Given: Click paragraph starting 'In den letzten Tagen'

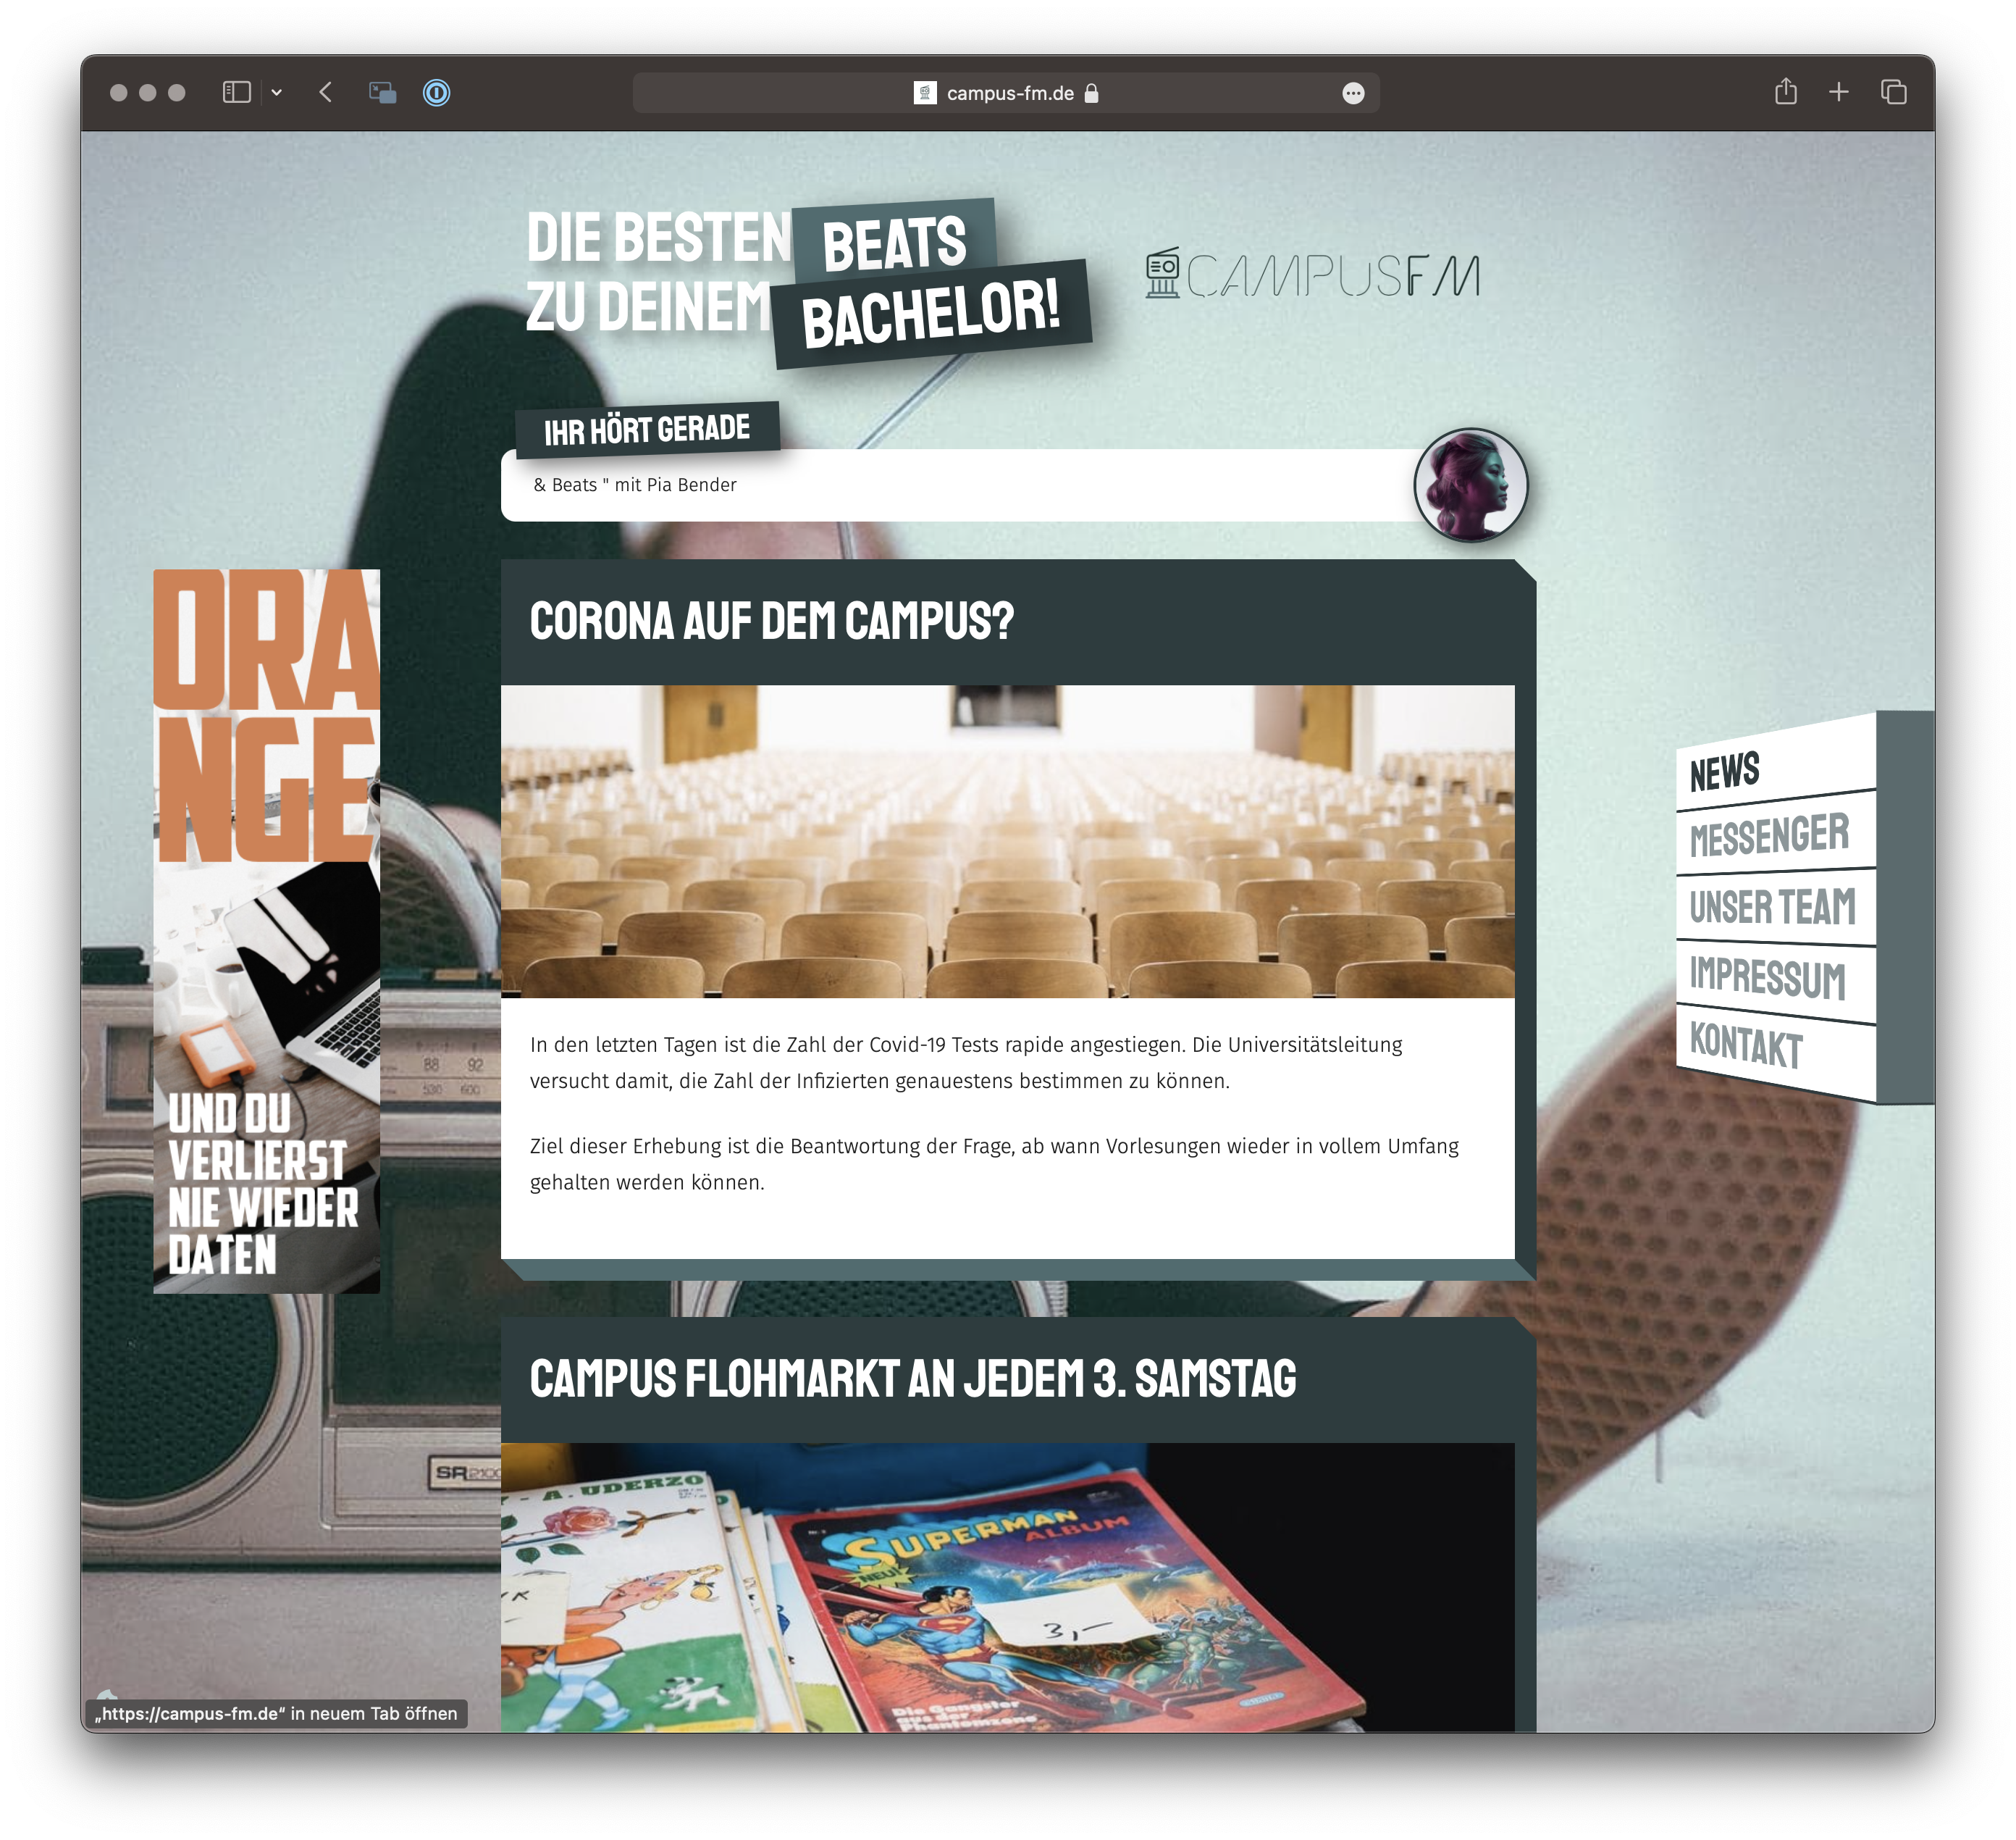Looking at the screenshot, I should pyautogui.click(x=966, y=1063).
